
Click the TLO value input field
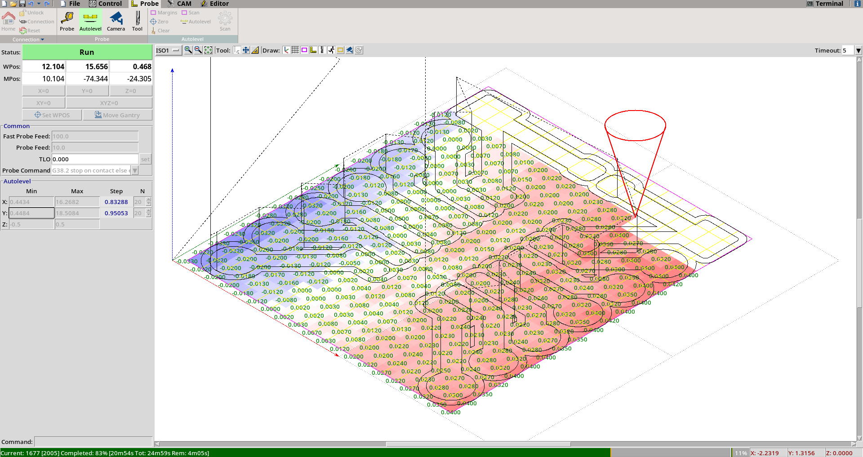(95, 159)
